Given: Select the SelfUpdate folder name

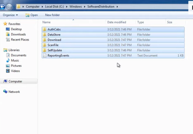Looking at the screenshot, I should coord(55,50).
